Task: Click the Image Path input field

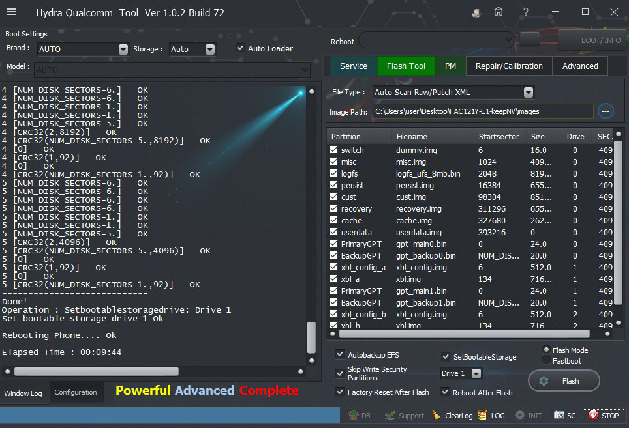Action: click(x=483, y=111)
